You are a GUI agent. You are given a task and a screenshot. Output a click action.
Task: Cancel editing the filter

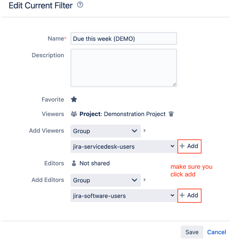click(x=216, y=232)
